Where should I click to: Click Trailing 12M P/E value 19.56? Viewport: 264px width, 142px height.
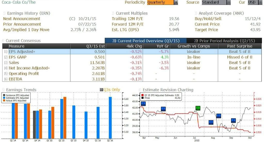pyautogui.click(x=174, y=19)
